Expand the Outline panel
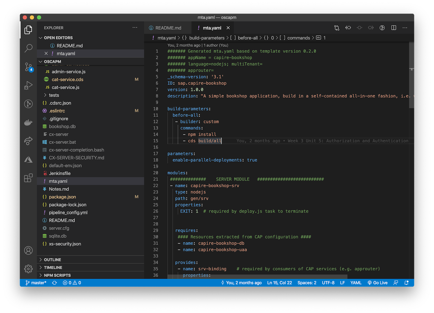 [x=52, y=260]
